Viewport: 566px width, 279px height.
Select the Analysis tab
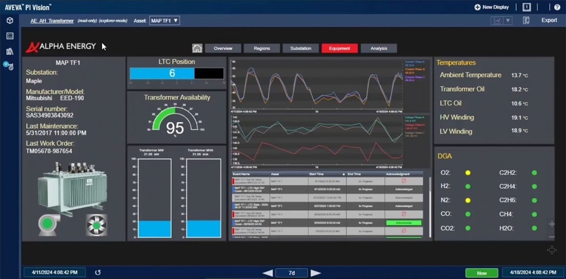point(379,48)
